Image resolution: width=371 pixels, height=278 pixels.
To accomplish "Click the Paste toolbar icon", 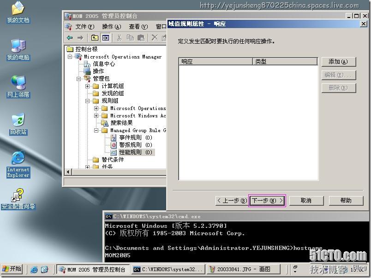I will (141, 38).
